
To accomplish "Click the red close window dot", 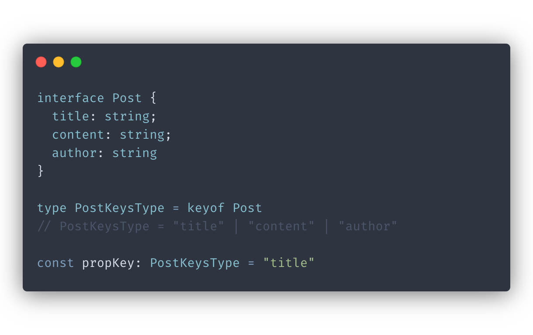I will [x=41, y=62].
